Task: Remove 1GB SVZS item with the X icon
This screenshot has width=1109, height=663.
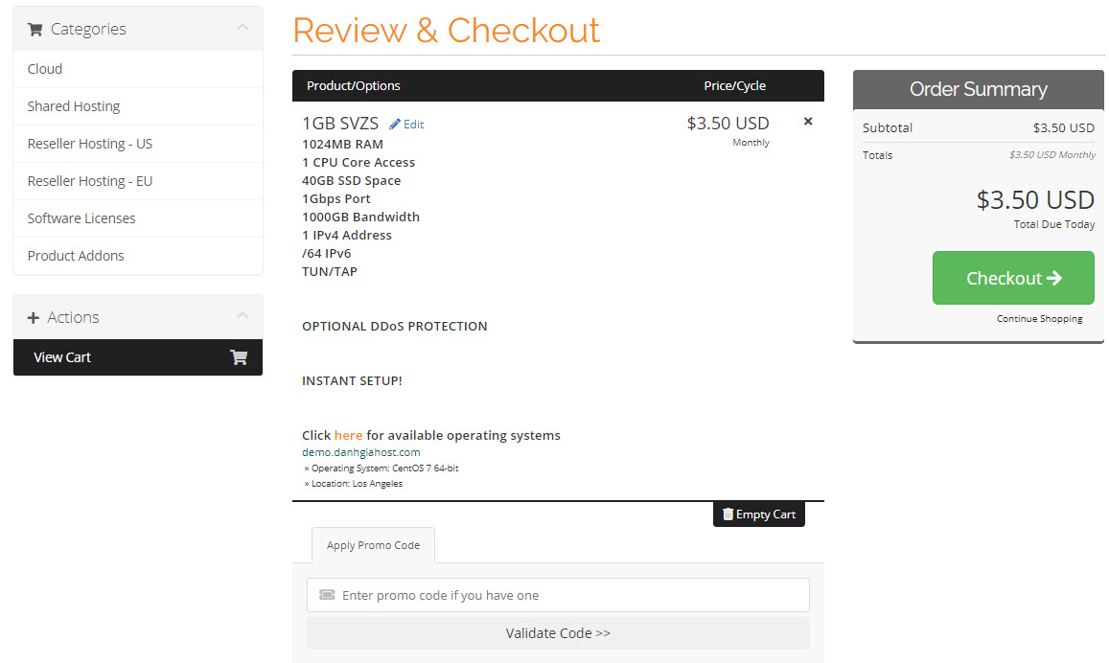Action: [808, 122]
